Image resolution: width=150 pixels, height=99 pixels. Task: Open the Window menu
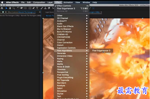pyautogui.click(x=86, y=2)
